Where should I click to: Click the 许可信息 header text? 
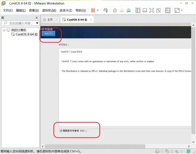[47, 29]
